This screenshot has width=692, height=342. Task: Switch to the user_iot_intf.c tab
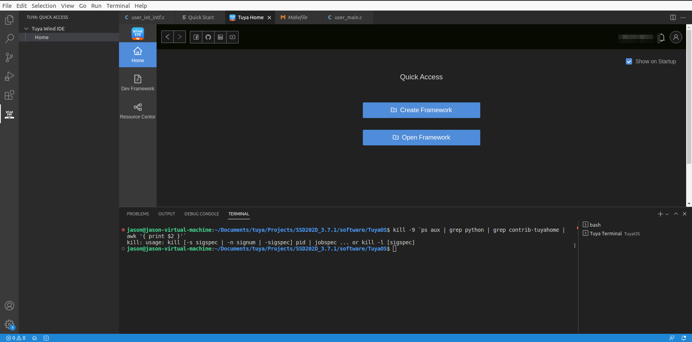pyautogui.click(x=147, y=17)
